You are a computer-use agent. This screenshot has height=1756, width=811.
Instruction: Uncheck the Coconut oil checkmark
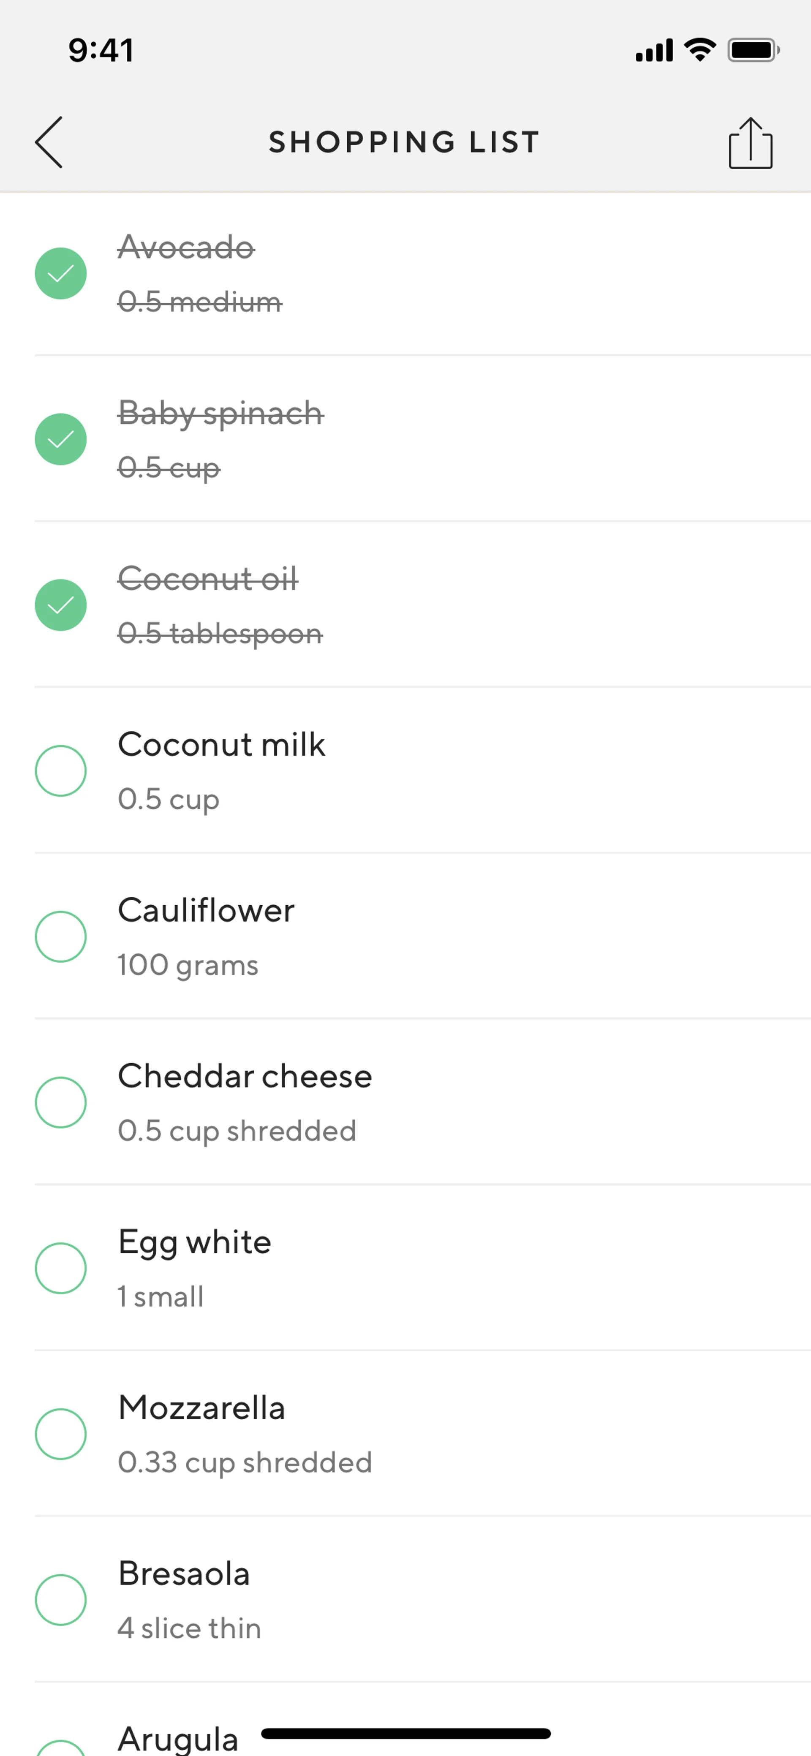pos(61,604)
